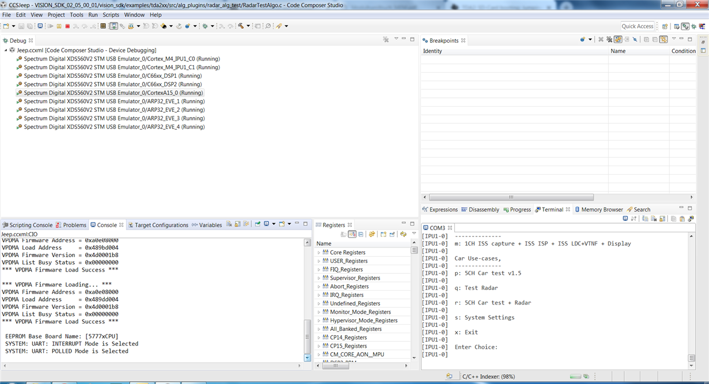Click the Identity column header in Breakpoints

click(x=515, y=51)
